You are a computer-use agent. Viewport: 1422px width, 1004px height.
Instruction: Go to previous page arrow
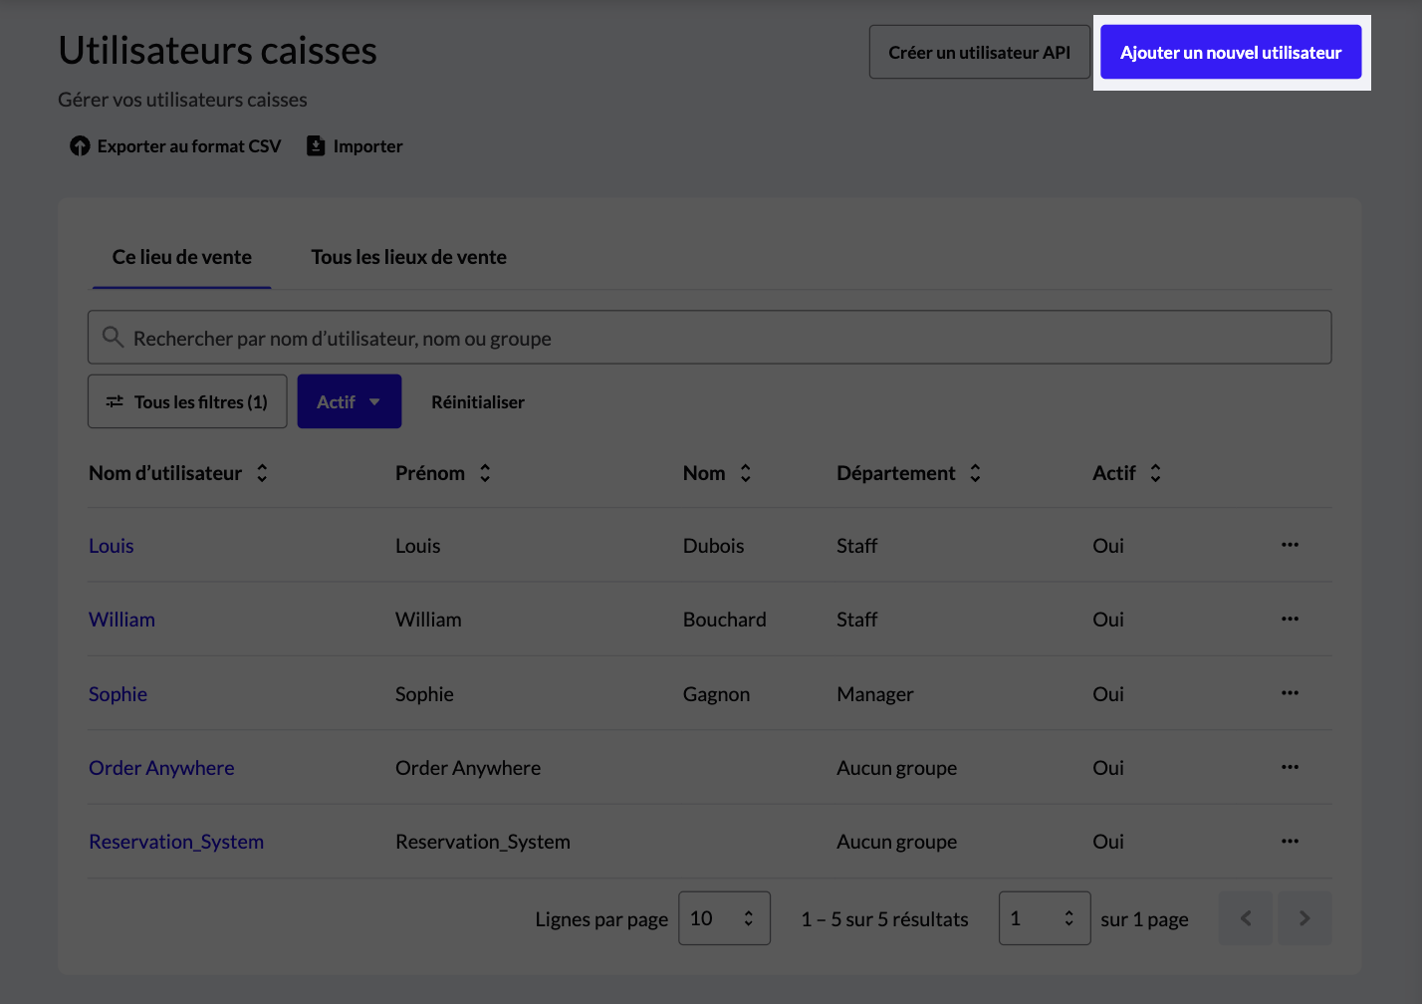[x=1246, y=918]
